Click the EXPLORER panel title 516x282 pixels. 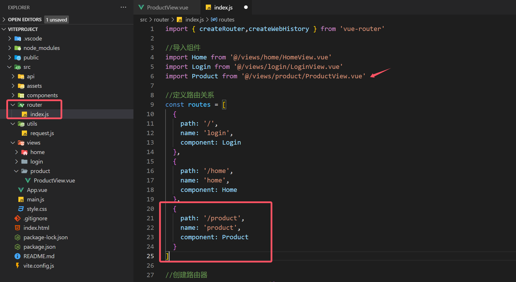click(19, 7)
